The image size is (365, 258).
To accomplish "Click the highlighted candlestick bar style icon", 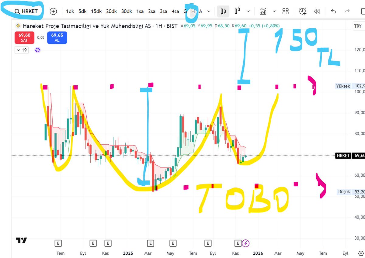I will tap(223, 11).
